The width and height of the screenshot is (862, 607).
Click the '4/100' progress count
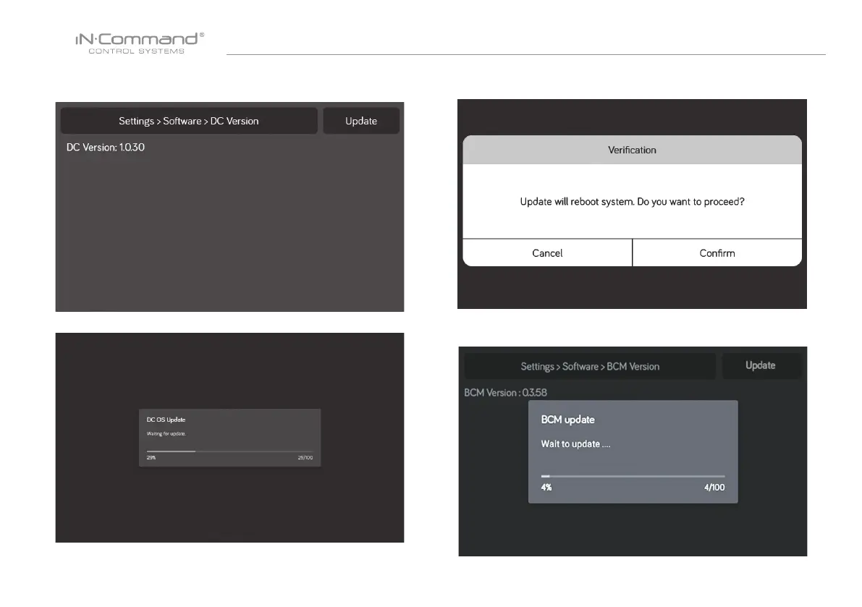[714, 487]
